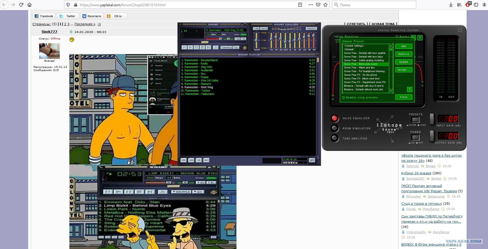This screenshot has width=488, height=249.
Task: Select preset 'Warm and airy'
Action: [x=366, y=68]
